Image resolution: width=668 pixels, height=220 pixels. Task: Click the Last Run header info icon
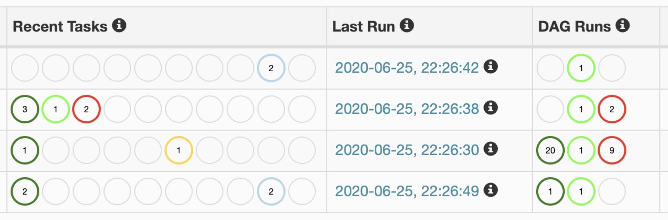[x=407, y=25]
